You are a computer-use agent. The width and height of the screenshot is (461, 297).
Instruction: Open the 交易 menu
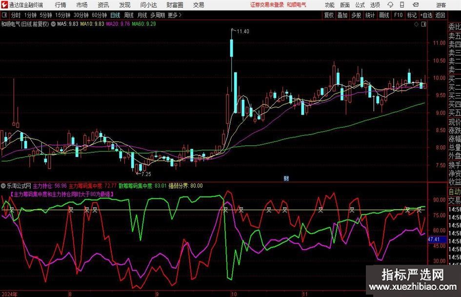pyautogui.click(x=199, y=5)
